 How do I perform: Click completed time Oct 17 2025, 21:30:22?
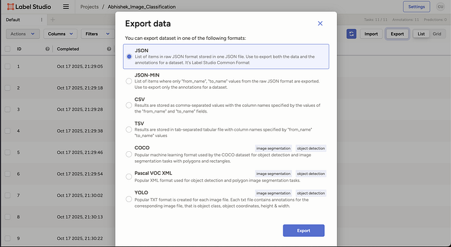80,239
